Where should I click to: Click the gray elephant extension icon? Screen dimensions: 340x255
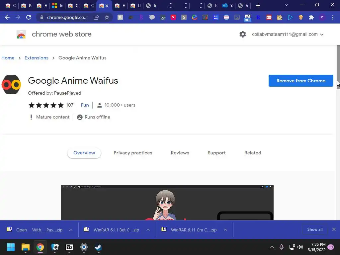(x=152, y=17)
